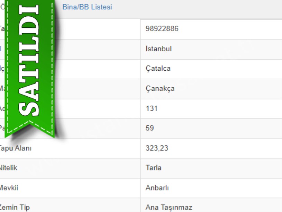The height and width of the screenshot is (212, 282).
Task: Click the Ana Taşınmaz value
Action: pos(169,207)
